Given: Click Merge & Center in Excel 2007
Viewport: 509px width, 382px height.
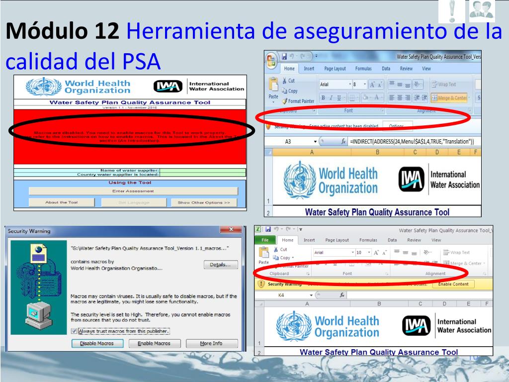Looking at the screenshot, I should click(449, 98).
